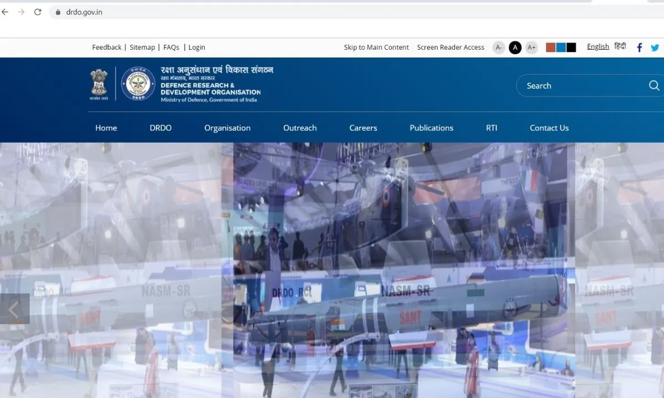Go to the Careers menu item
Image resolution: width=664 pixels, height=398 pixels.
[x=363, y=128]
